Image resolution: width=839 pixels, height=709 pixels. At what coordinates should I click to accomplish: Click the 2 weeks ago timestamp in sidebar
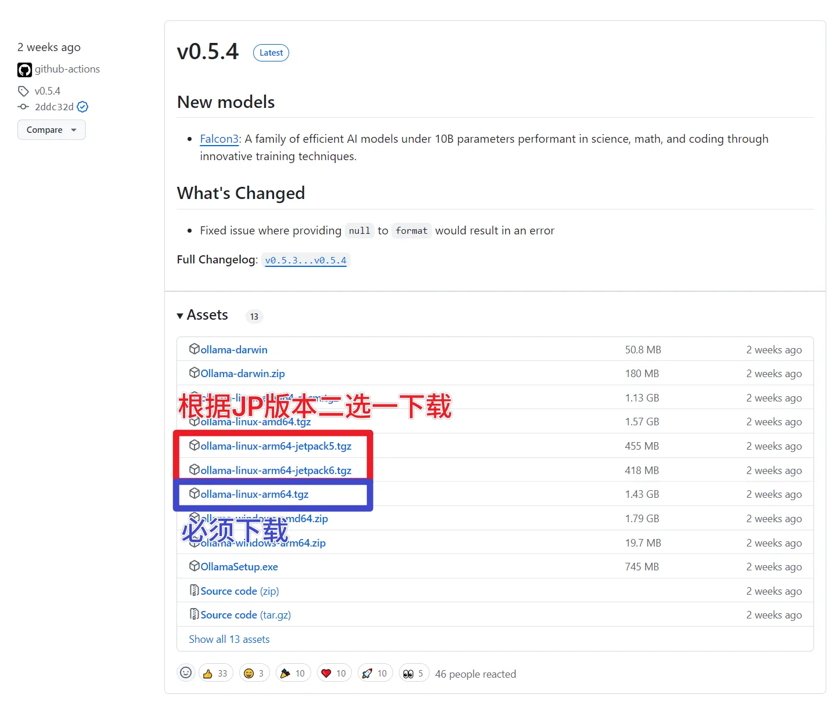49,48
